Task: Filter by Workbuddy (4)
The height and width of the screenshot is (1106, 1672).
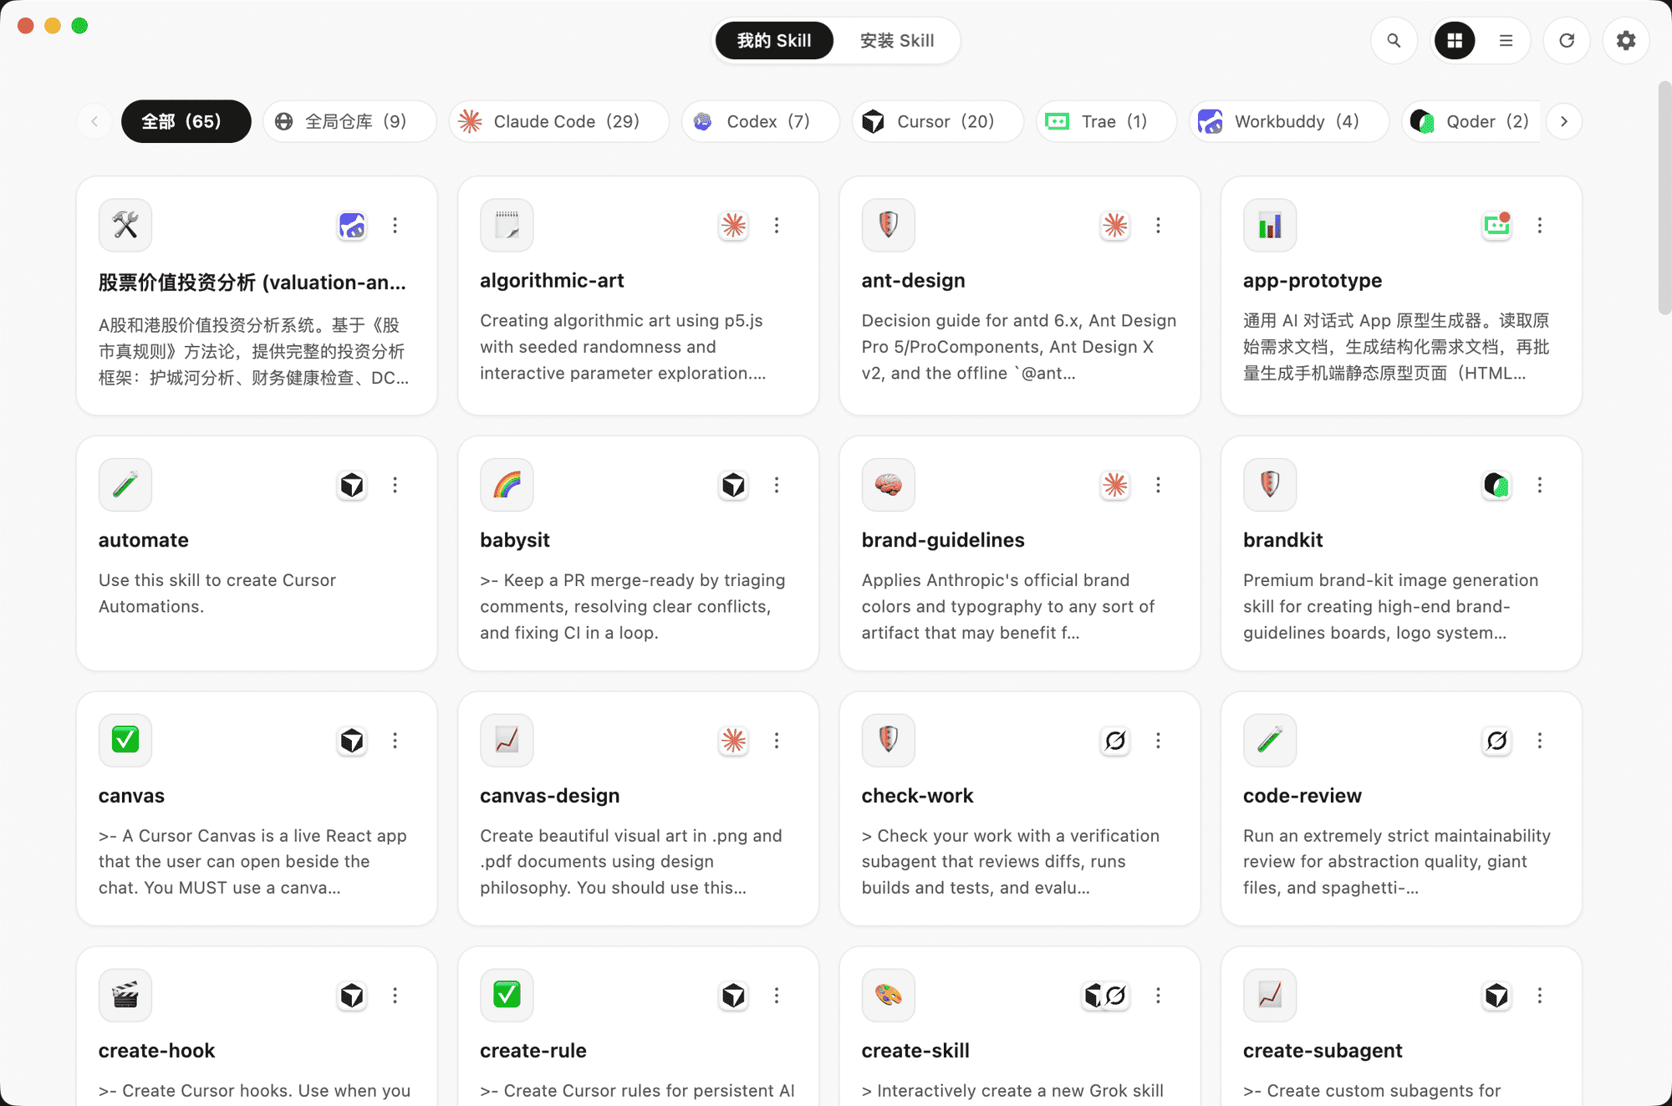Action: pos(1288,121)
